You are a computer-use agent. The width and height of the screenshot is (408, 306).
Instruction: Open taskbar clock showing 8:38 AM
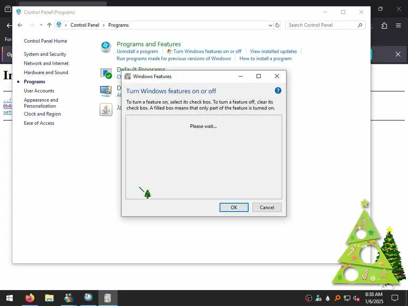pyautogui.click(x=374, y=298)
